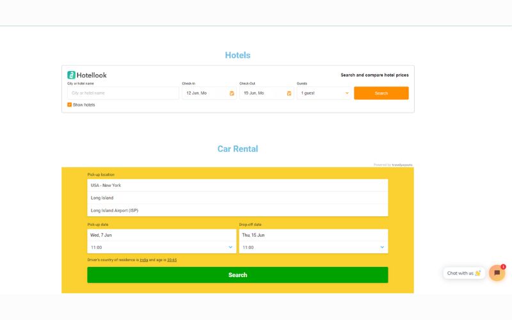The image size is (512, 320).
Task: Toggle the Show hotels checkbox
Action: tap(70, 105)
